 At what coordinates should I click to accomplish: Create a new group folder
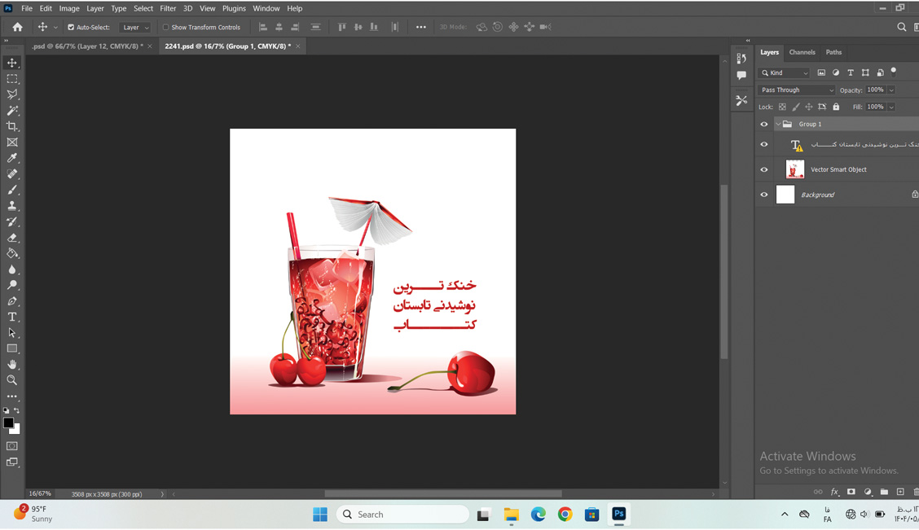tap(884, 492)
